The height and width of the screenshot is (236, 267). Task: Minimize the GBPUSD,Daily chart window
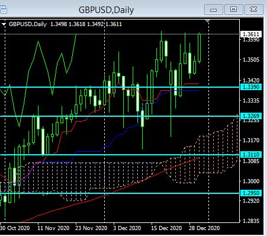[x=214, y=9]
